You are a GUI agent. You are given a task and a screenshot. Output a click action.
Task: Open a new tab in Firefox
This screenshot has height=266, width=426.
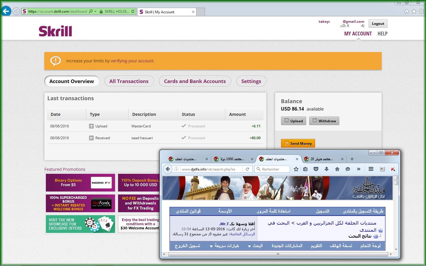[x=352, y=159]
